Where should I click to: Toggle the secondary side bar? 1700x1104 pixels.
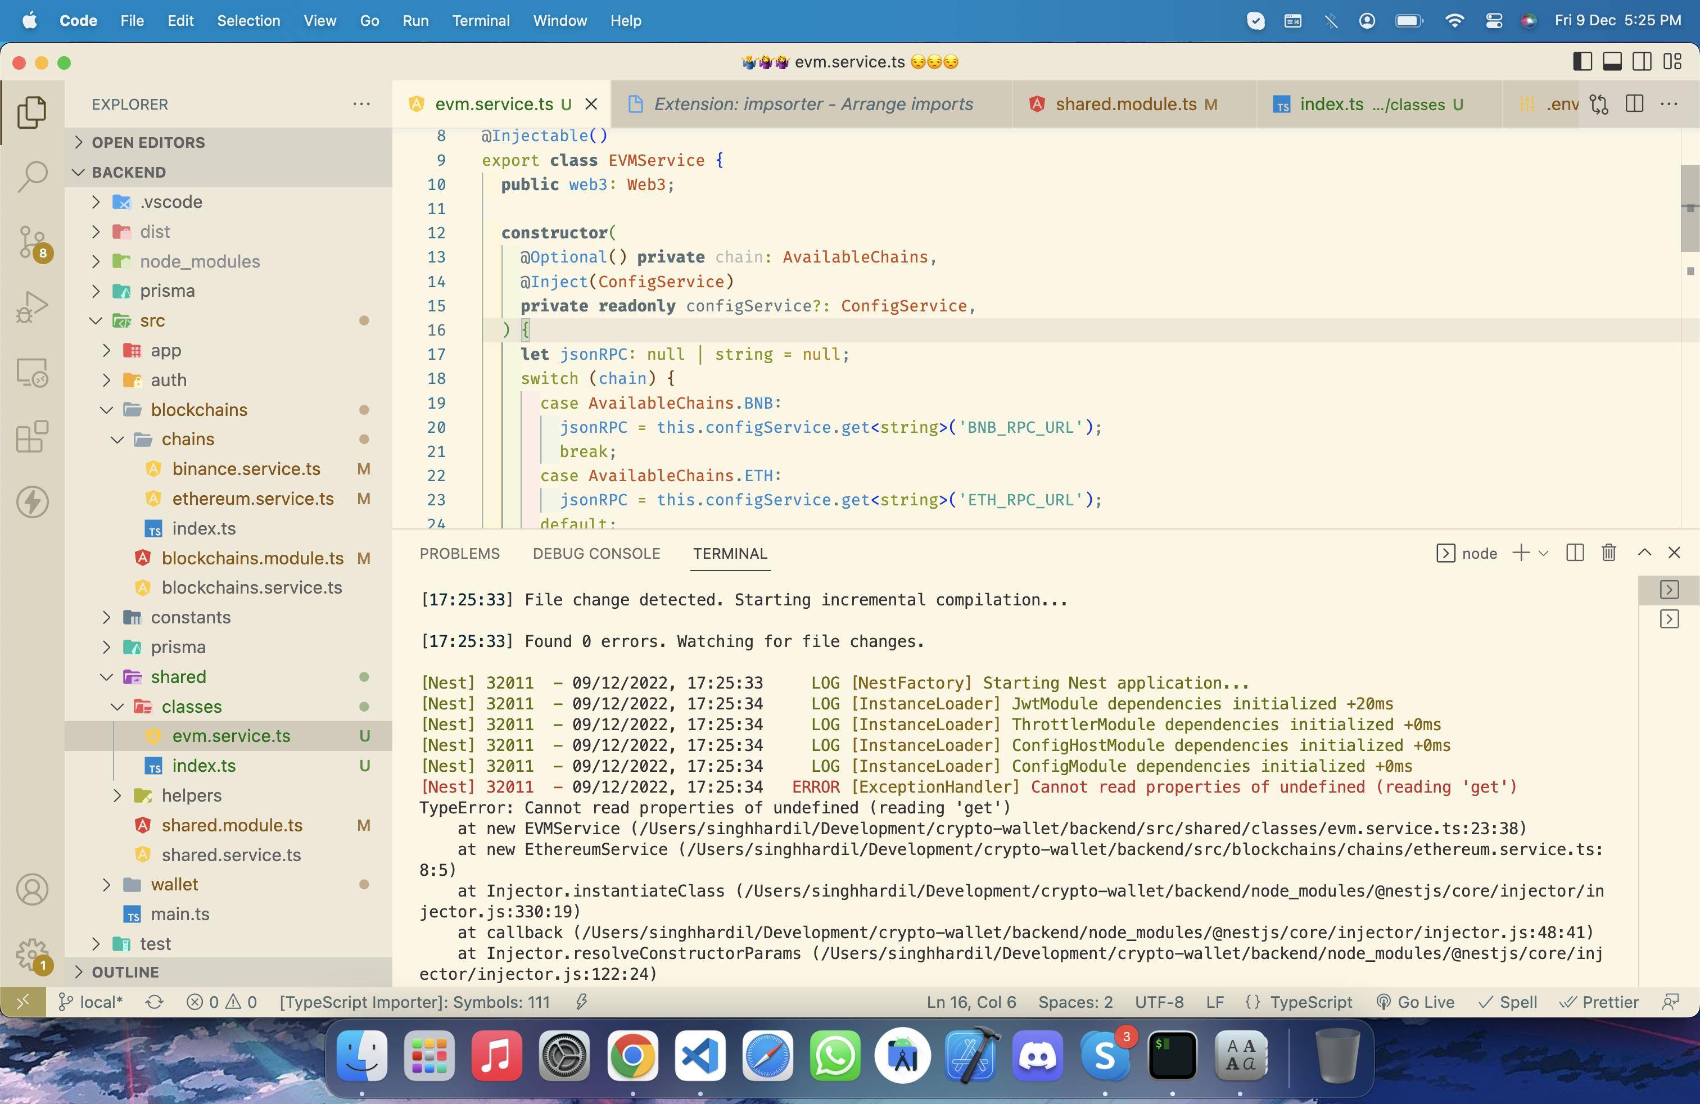1641,61
